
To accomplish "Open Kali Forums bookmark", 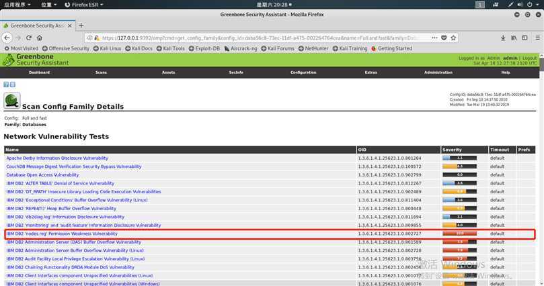I will [x=278, y=48].
